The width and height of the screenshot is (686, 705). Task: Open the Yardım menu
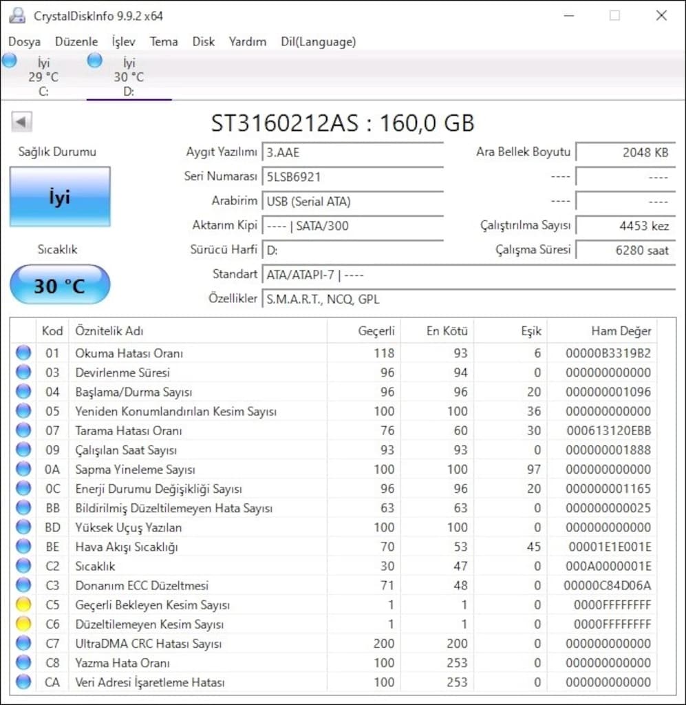pos(248,42)
